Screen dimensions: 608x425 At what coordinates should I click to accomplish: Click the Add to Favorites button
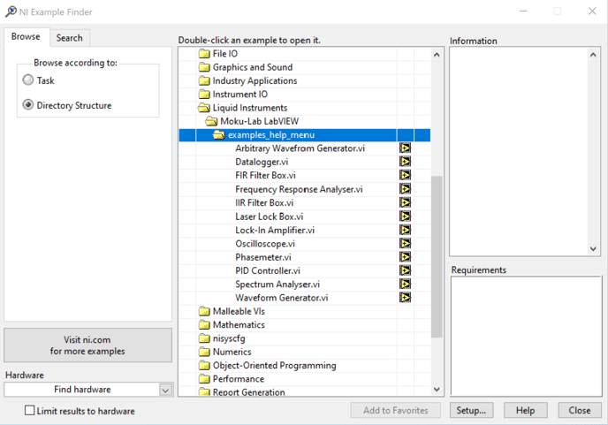(x=396, y=410)
